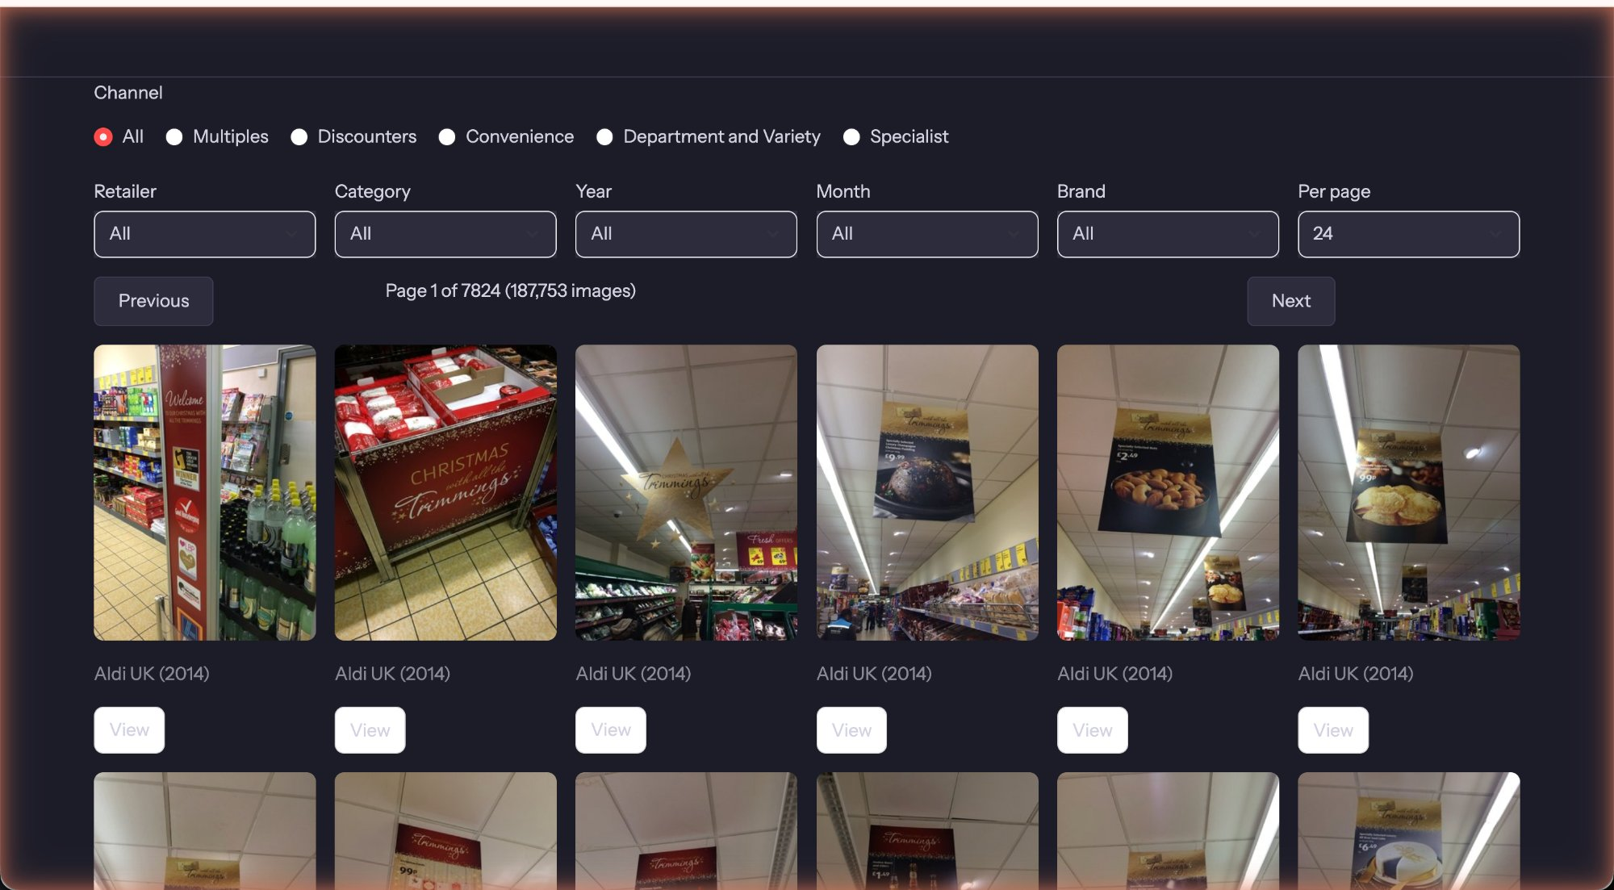Open the Year selection dropdown
Screen dimensions: 1614x890
click(x=685, y=234)
